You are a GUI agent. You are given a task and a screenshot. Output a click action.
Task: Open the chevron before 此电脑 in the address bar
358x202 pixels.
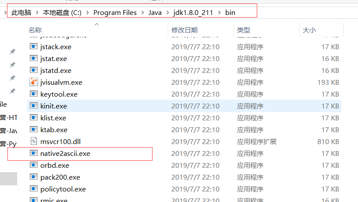pyautogui.click(x=5, y=13)
